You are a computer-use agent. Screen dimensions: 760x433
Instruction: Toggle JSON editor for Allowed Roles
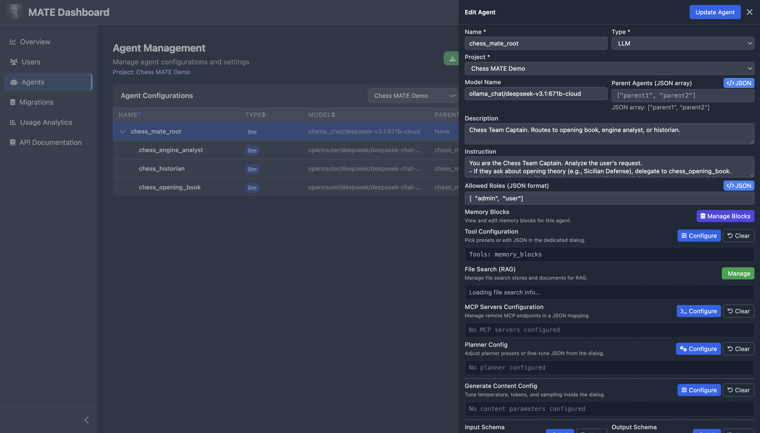[739, 186]
